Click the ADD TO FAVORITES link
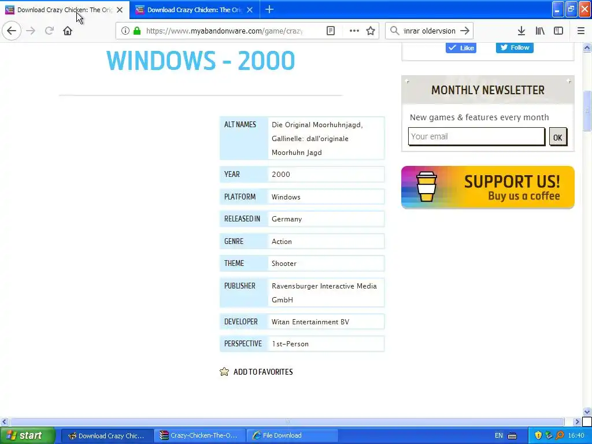 point(263,372)
